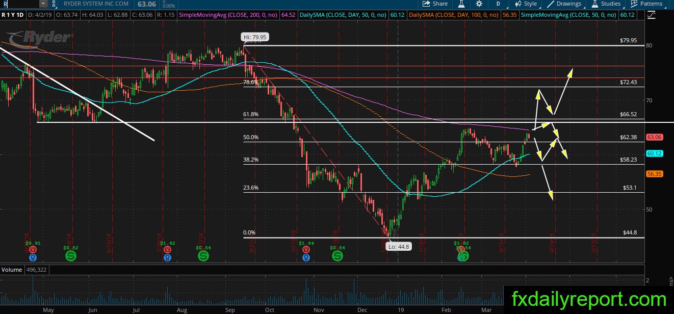
Task: Click the Share button
Action: 434,4
